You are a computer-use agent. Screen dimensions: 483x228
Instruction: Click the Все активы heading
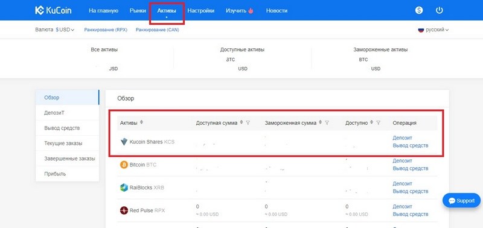click(104, 49)
